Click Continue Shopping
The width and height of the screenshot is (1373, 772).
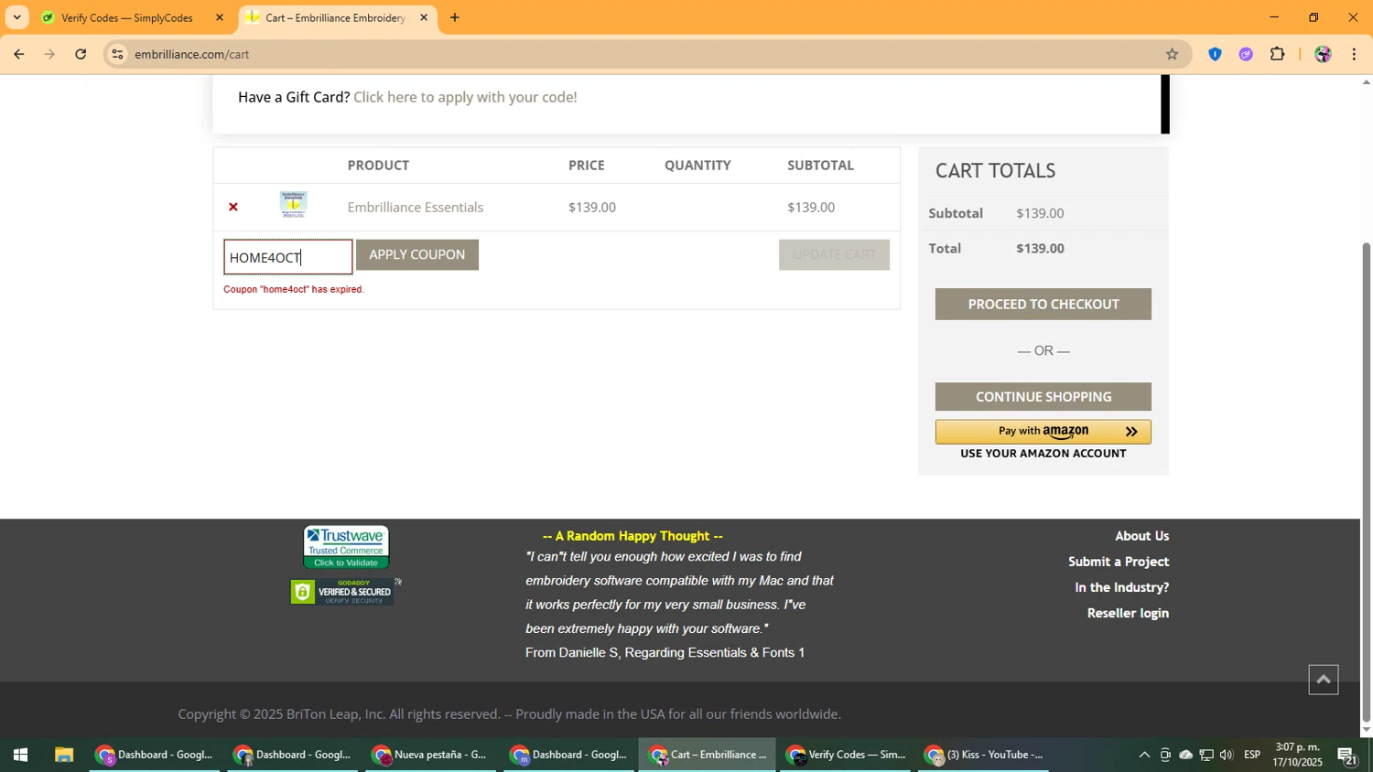pyautogui.click(x=1043, y=397)
